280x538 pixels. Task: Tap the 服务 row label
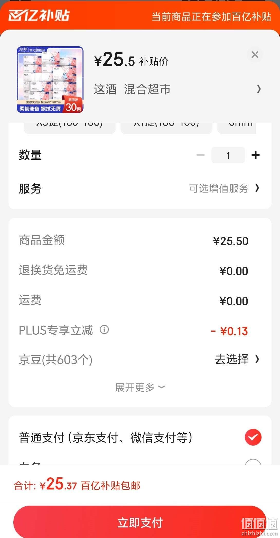[30, 189]
